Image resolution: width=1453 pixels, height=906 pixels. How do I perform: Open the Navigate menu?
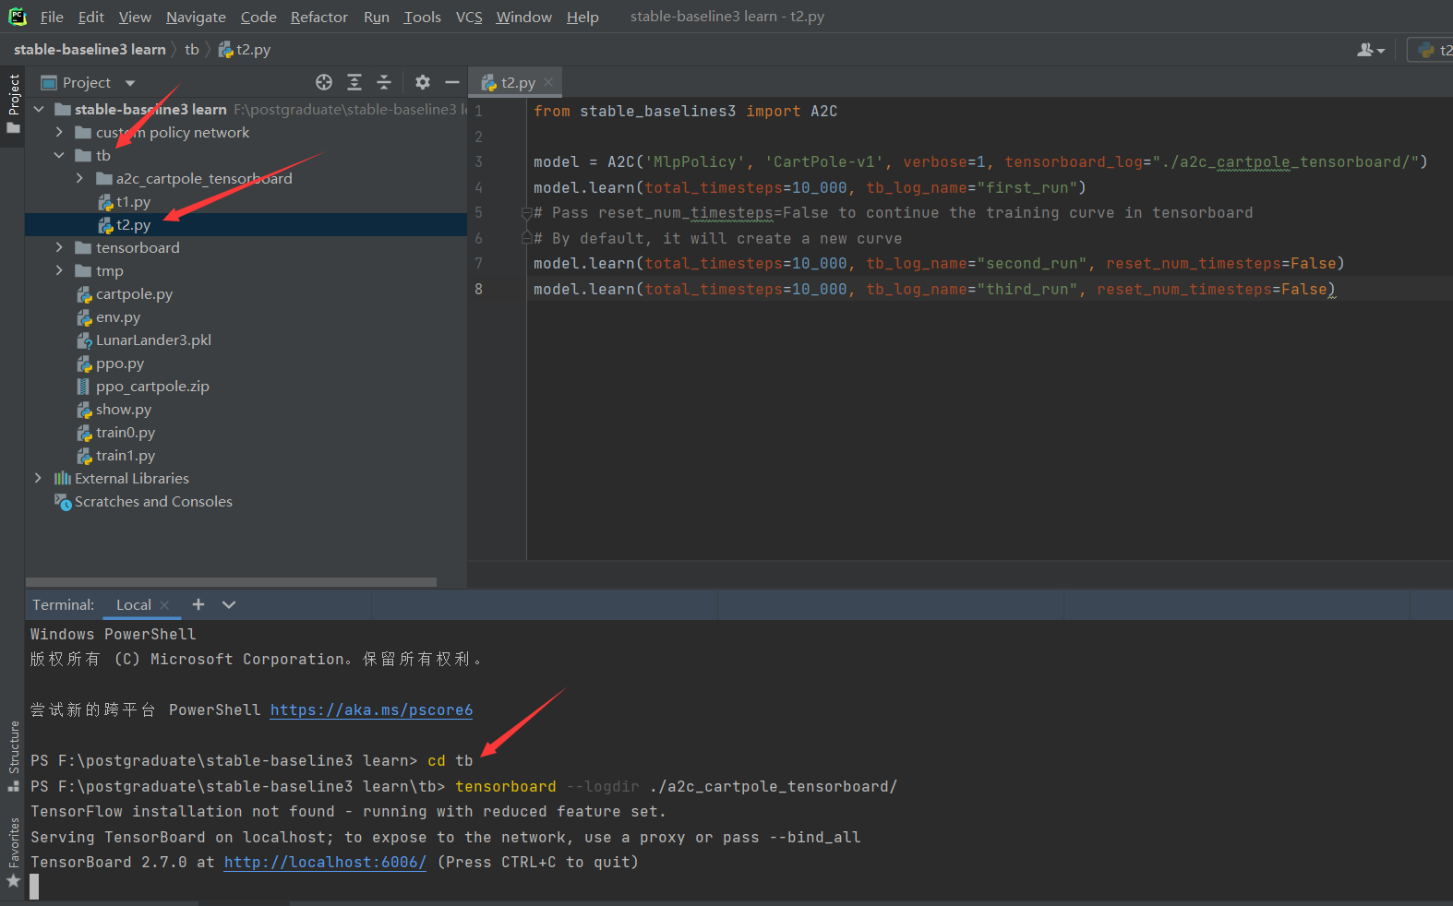[196, 17]
